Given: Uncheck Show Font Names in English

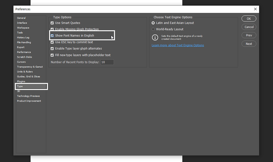Looking at the screenshot, I should pyautogui.click(x=52, y=36).
